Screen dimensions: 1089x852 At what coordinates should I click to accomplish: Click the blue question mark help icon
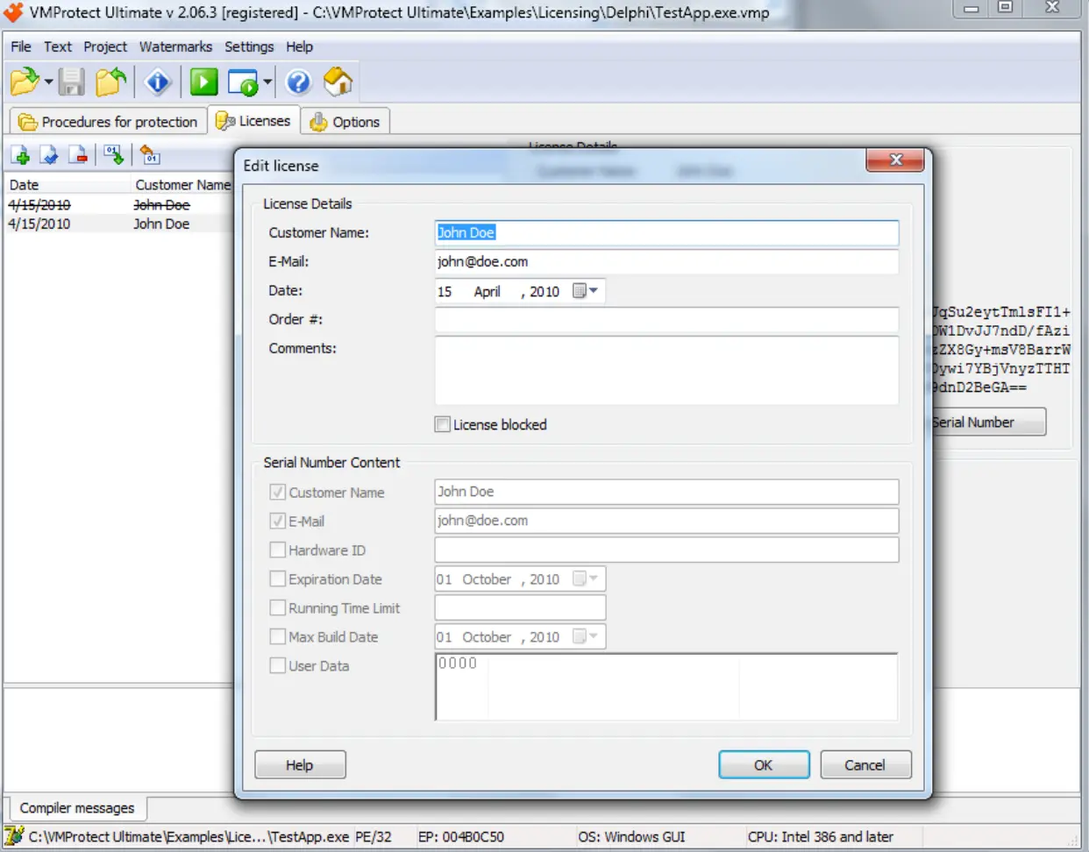(x=298, y=82)
